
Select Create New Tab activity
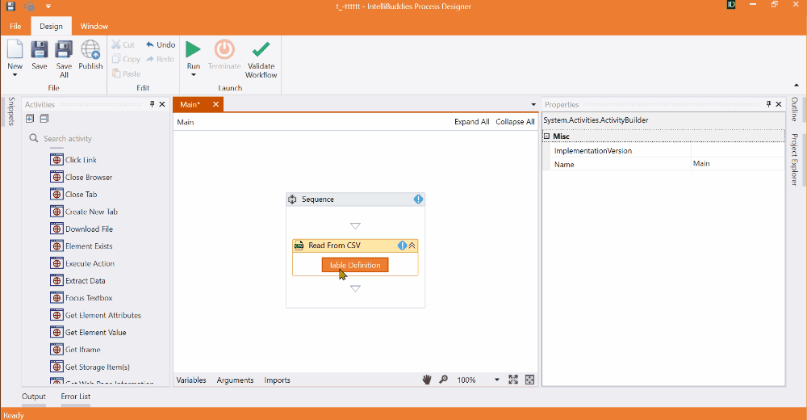coord(84,212)
